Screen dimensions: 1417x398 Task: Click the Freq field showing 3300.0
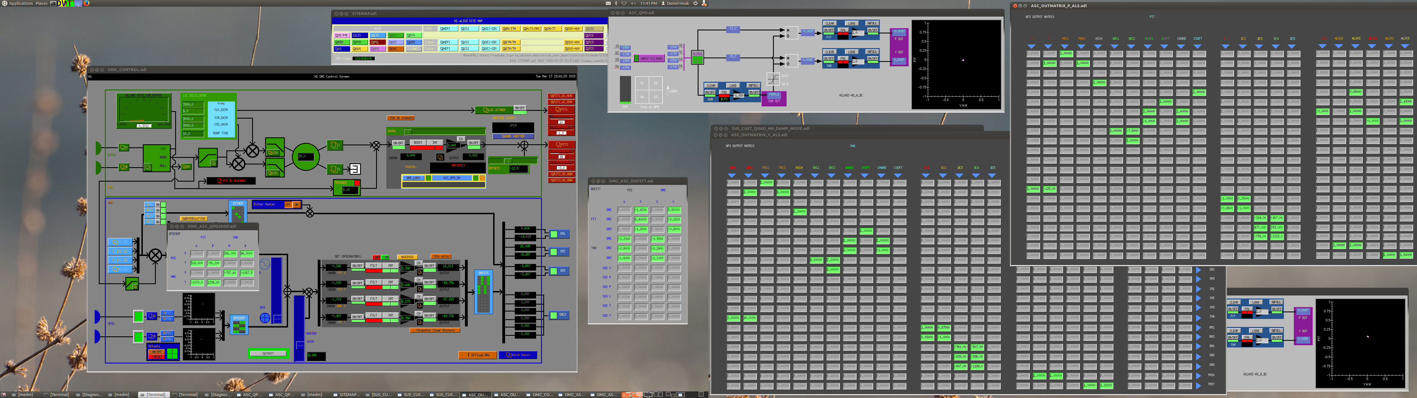pos(194,104)
